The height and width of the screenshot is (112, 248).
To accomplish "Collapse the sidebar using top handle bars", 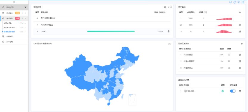I will pyautogui.click(x=14, y=2).
